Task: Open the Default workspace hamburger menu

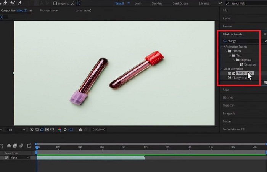Action: 129,3
